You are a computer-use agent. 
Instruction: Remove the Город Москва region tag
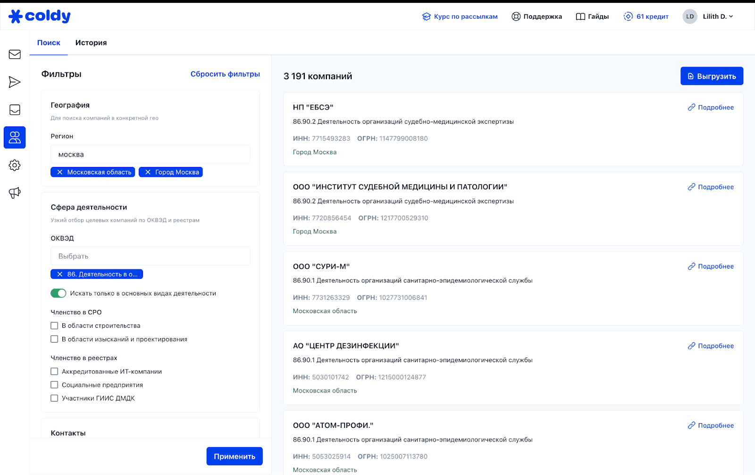pyautogui.click(x=148, y=172)
